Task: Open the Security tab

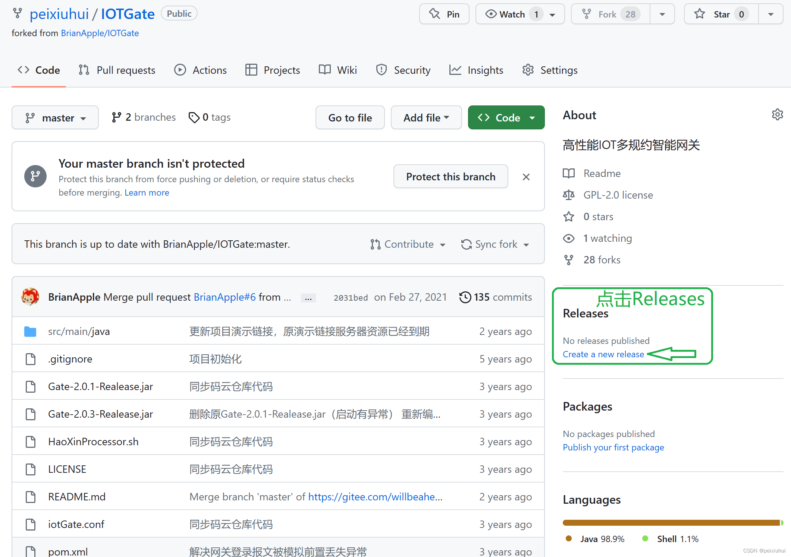Action: pyautogui.click(x=403, y=70)
